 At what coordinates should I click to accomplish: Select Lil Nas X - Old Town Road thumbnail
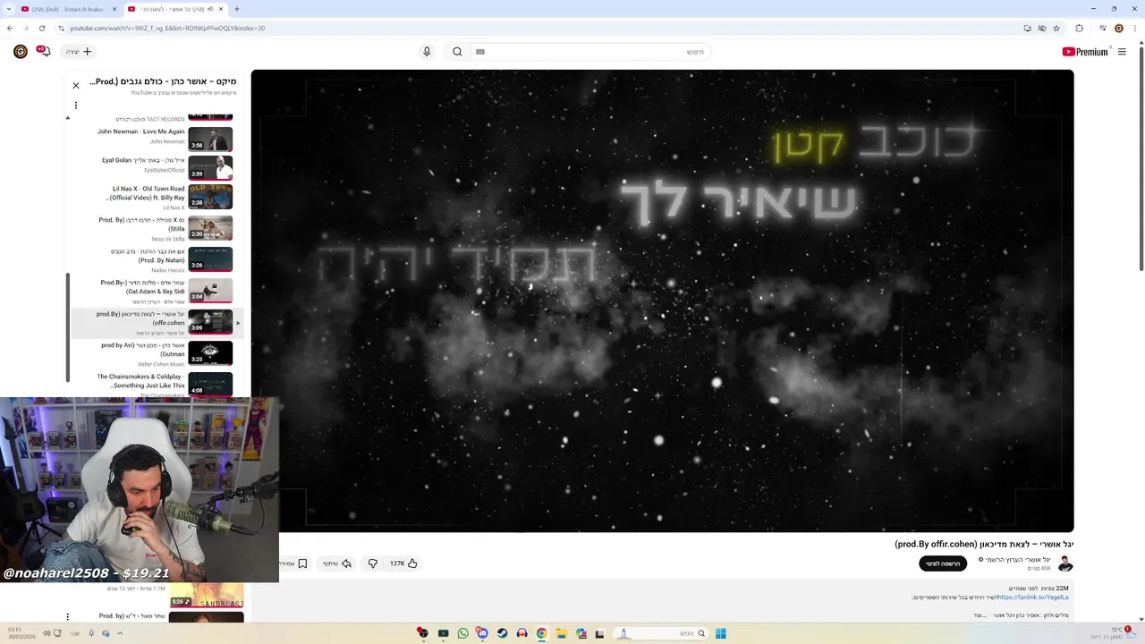coord(210,197)
